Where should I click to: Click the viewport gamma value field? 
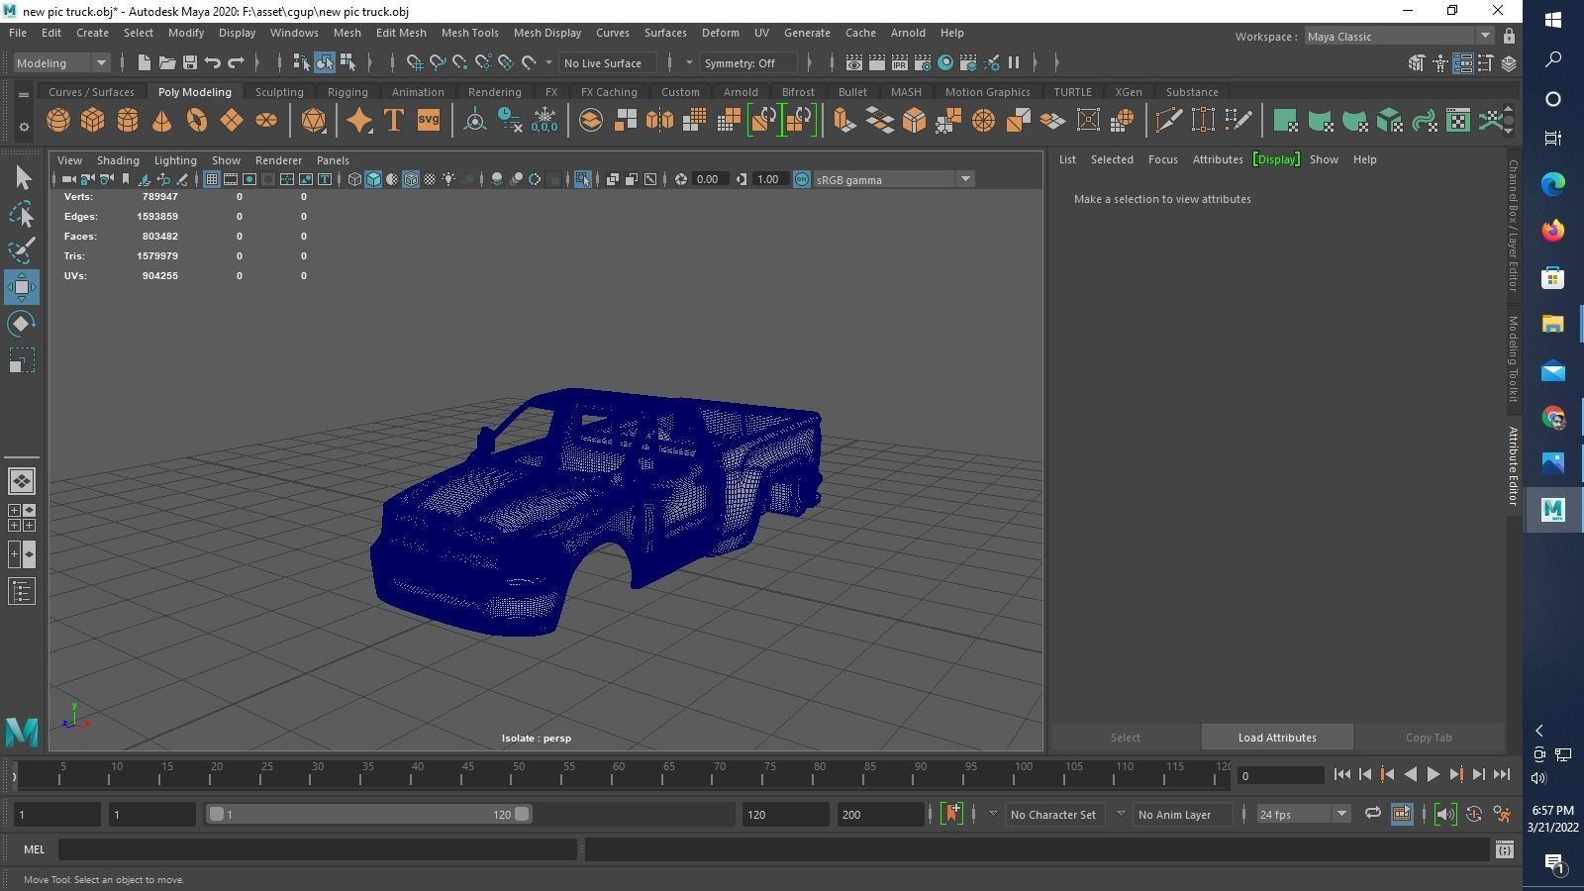[x=768, y=179]
